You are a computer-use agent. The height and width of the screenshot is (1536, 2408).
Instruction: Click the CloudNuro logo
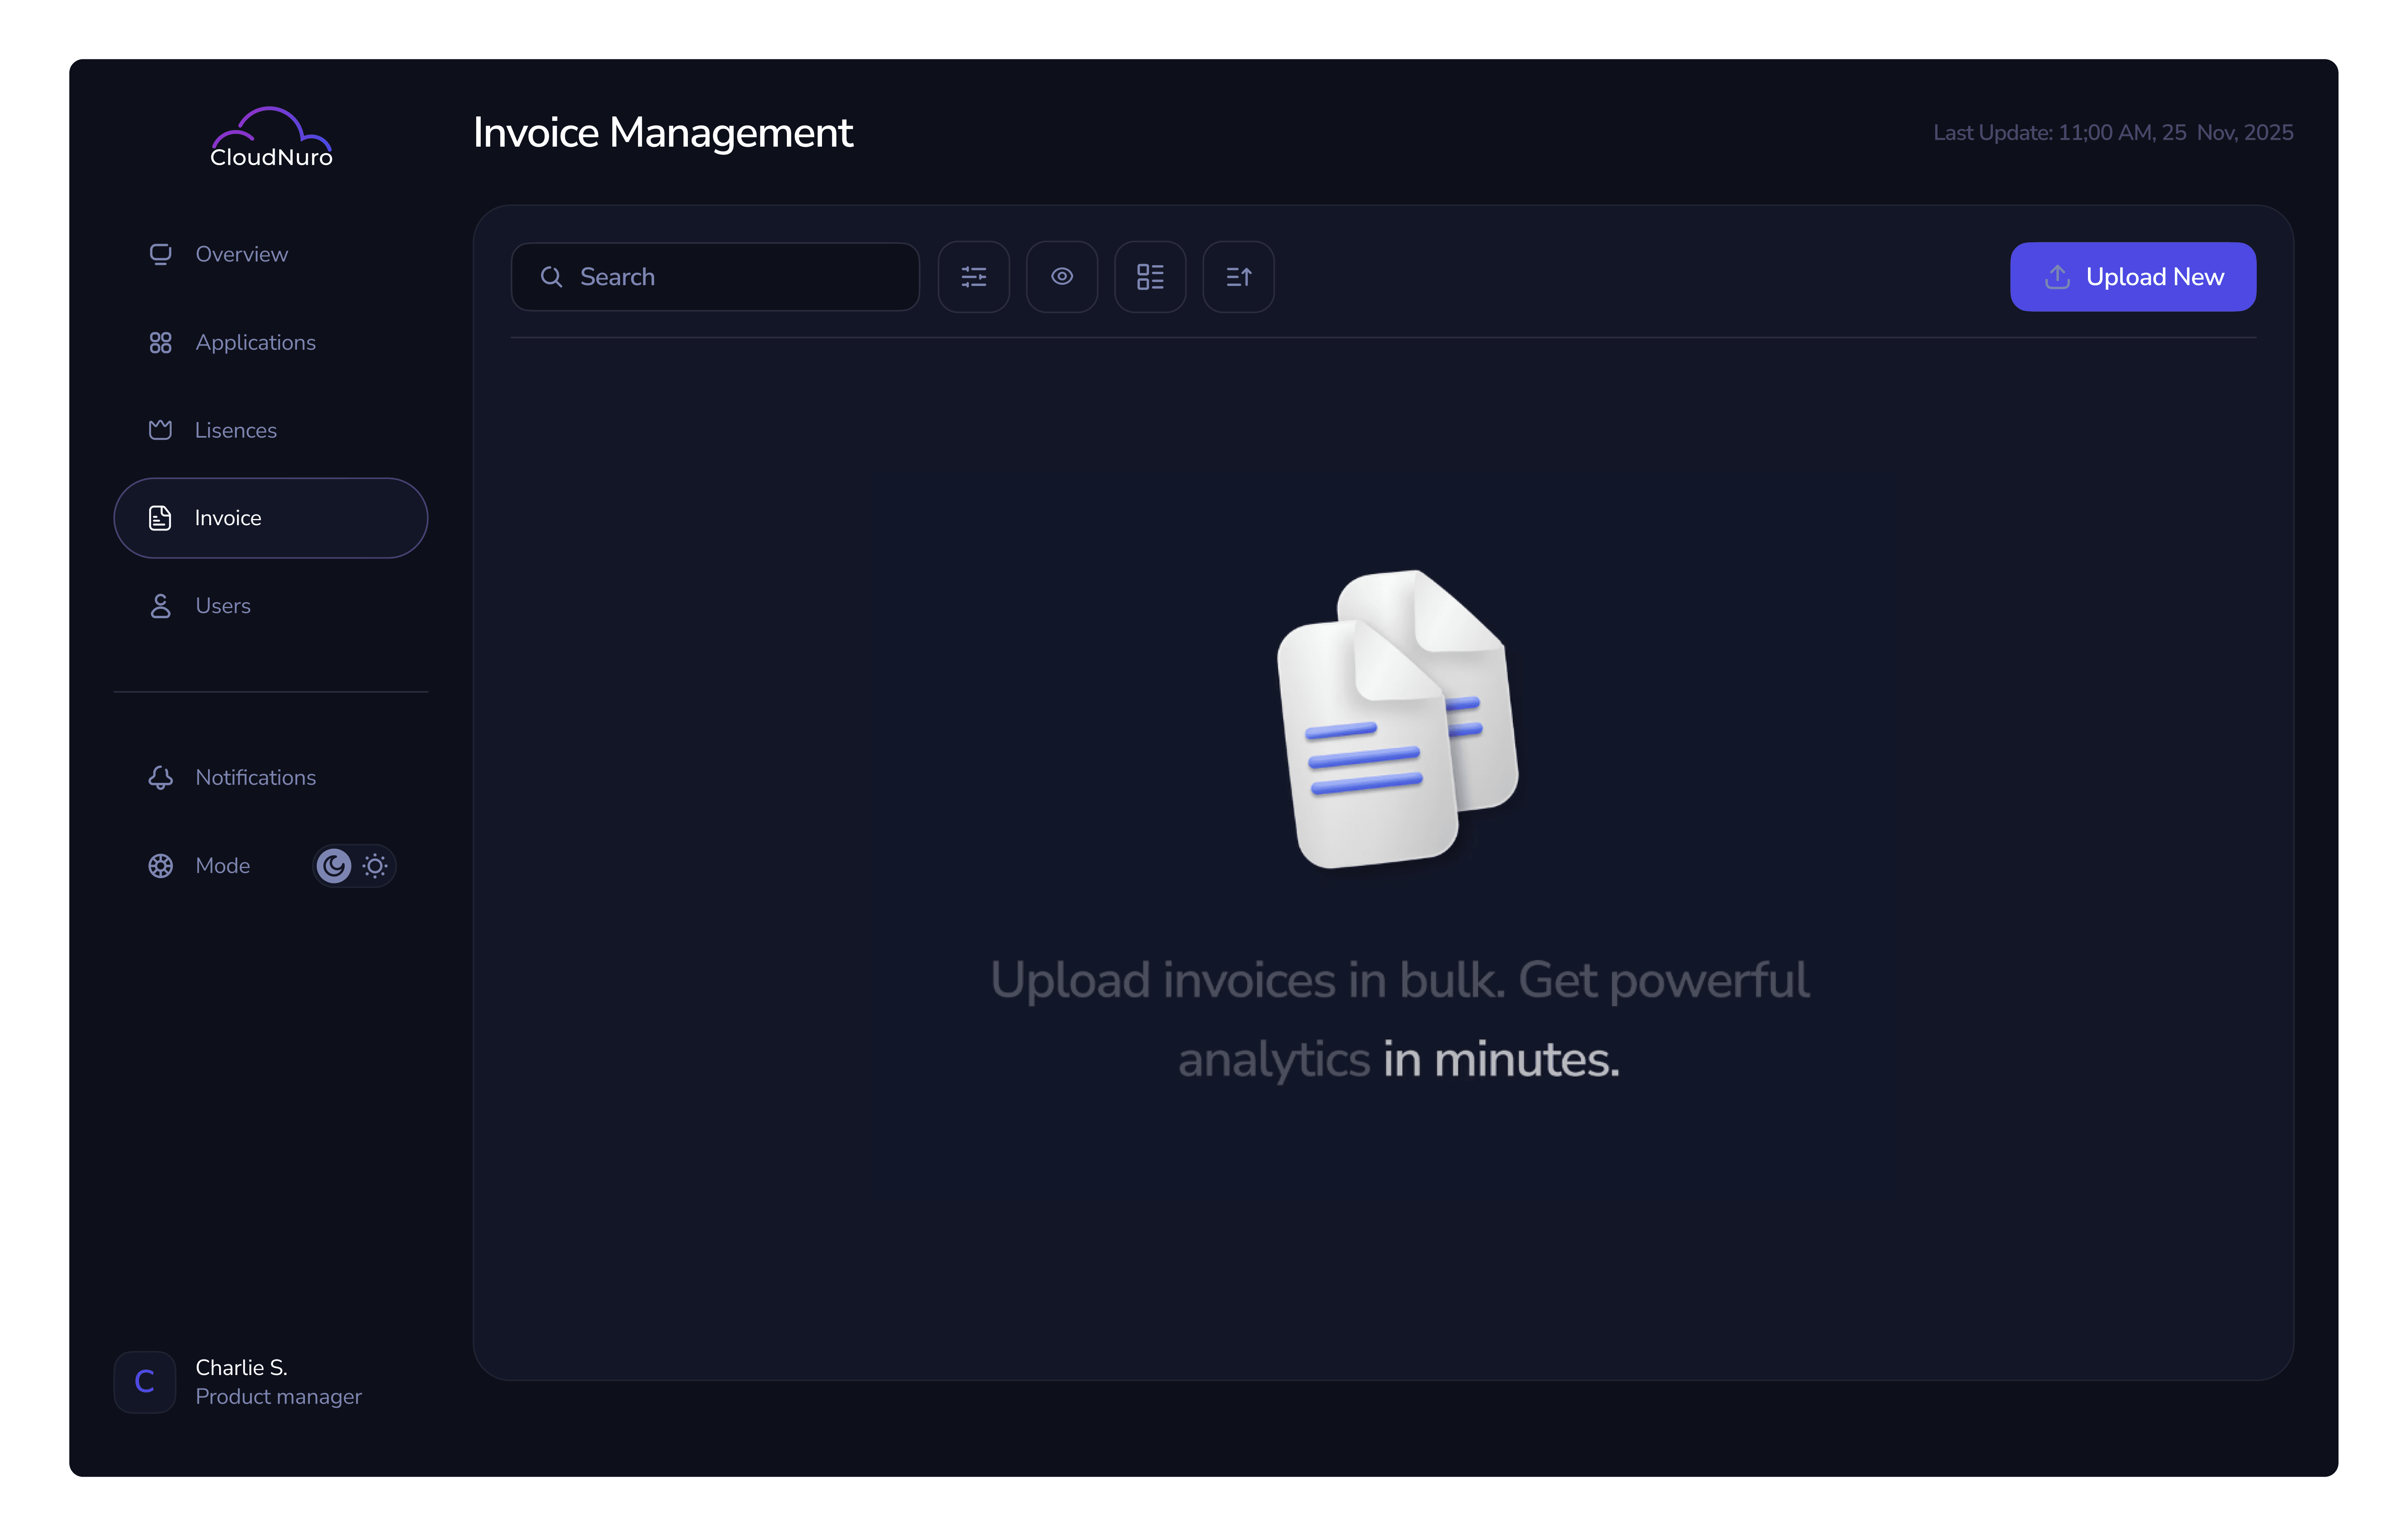(271, 138)
